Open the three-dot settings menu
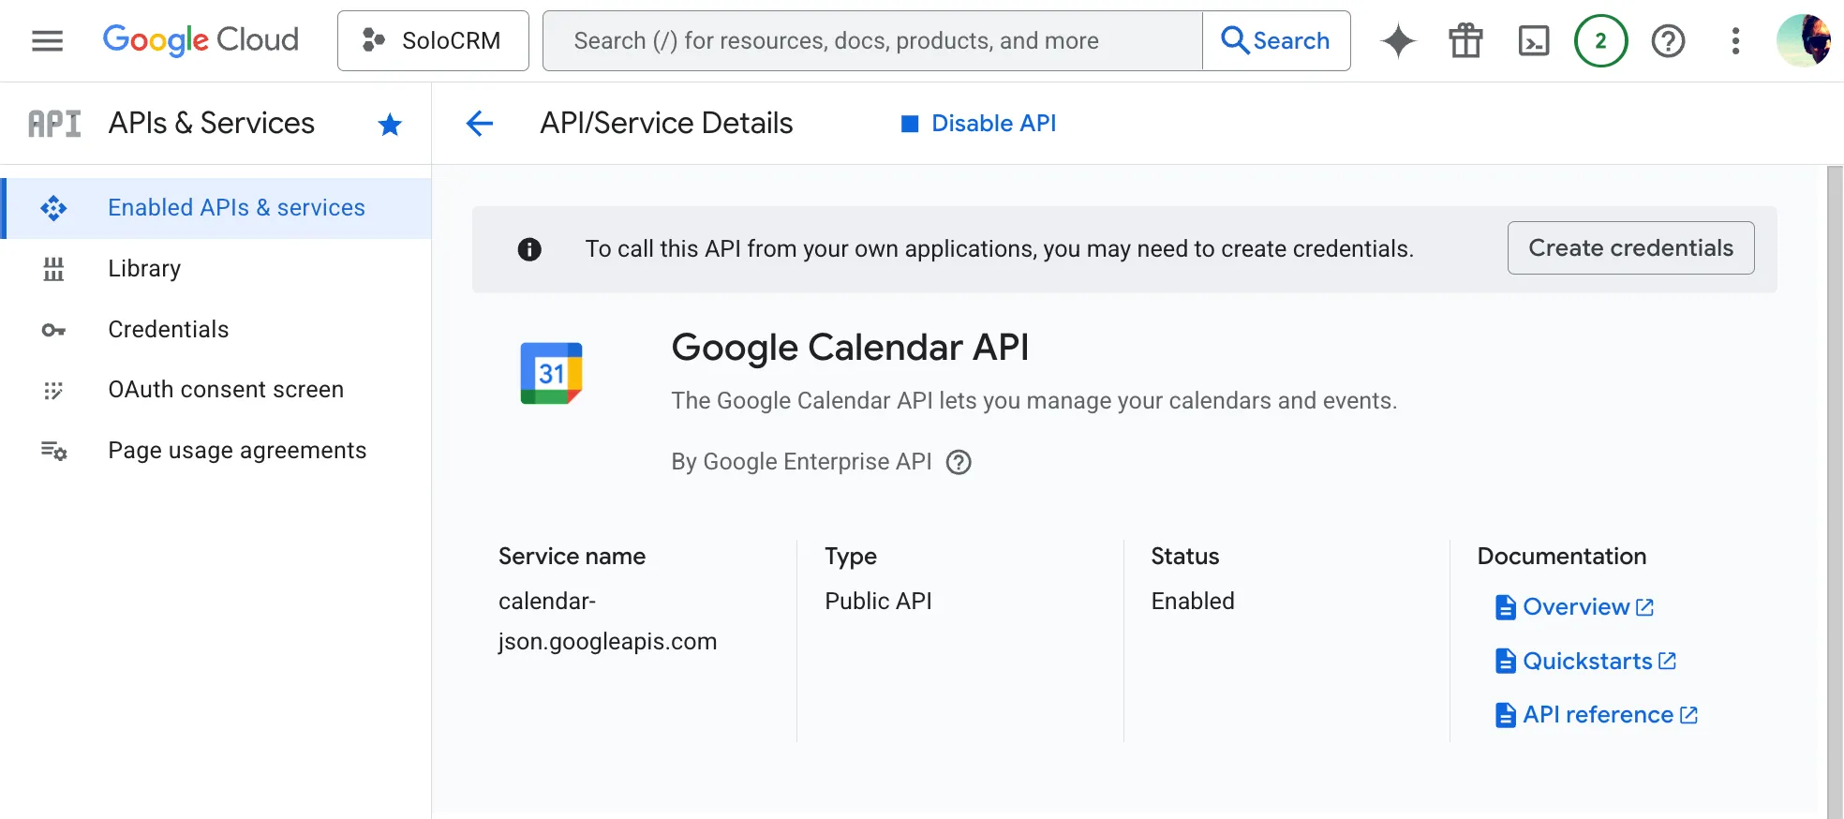Screen dimensions: 1844x819 [x=1735, y=40]
